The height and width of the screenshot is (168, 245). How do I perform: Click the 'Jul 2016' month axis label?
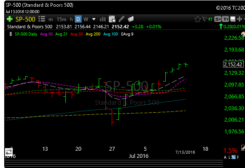click(x=139, y=156)
